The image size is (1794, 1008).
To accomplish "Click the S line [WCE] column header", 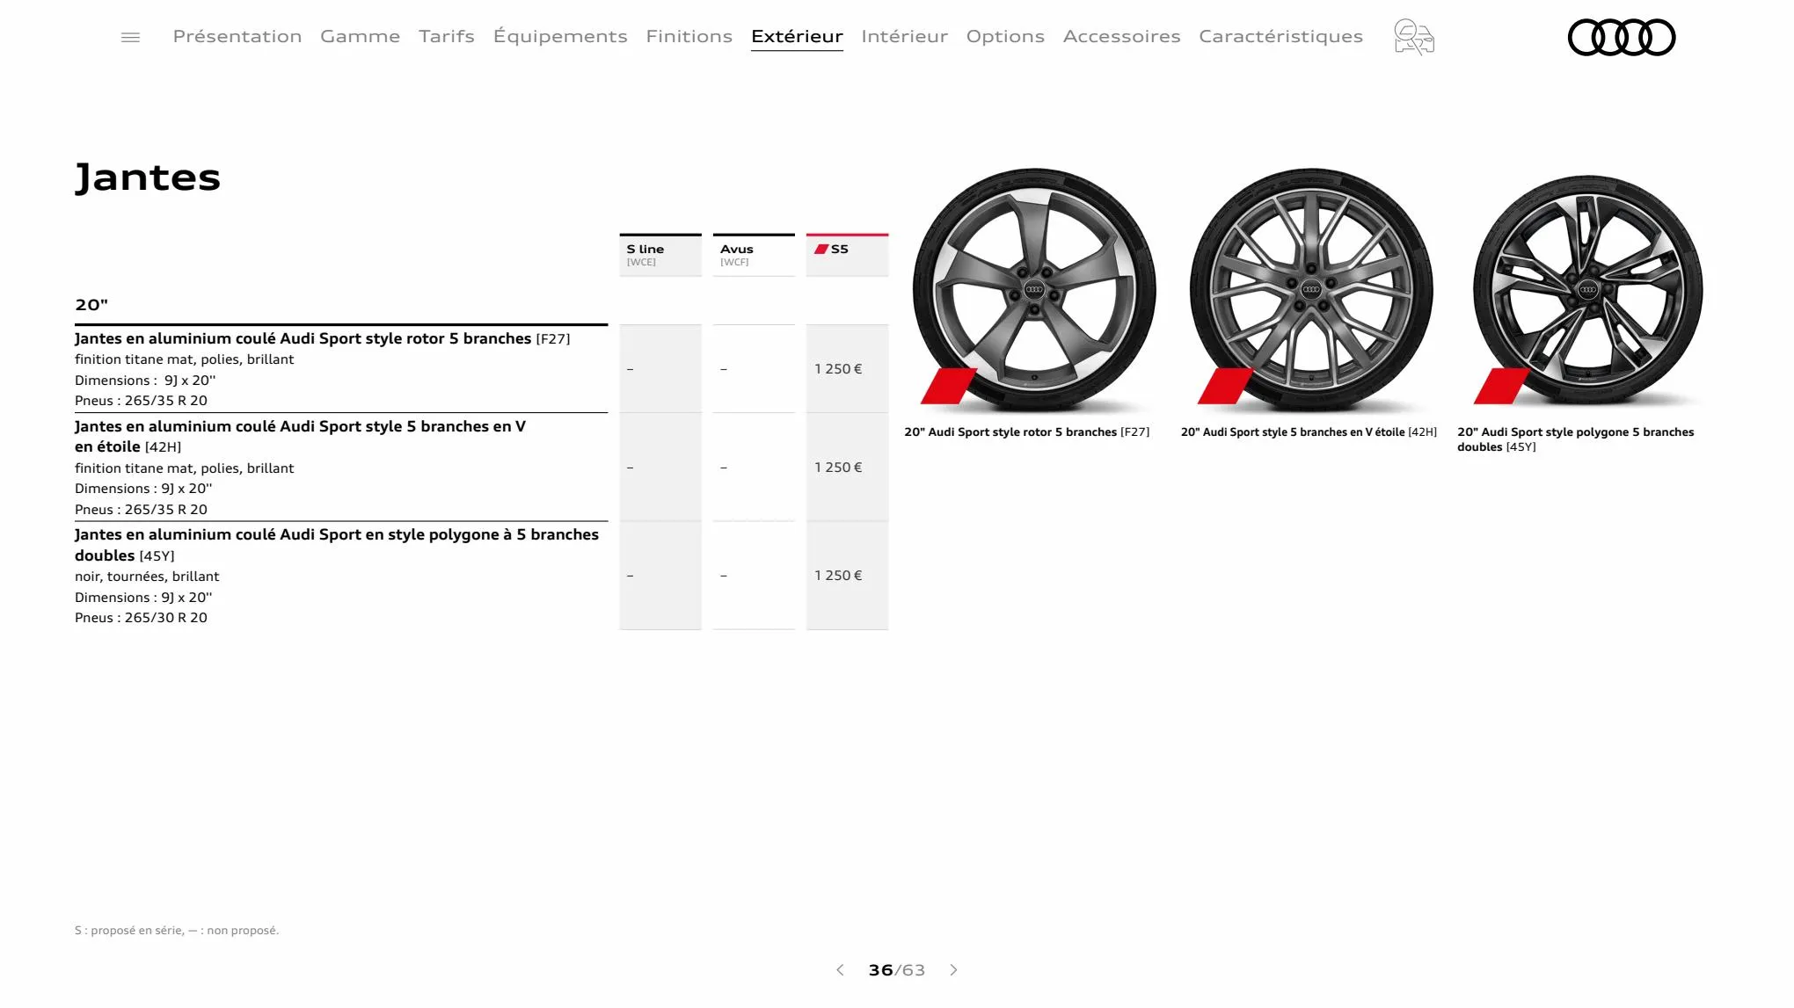I will pyautogui.click(x=660, y=255).
